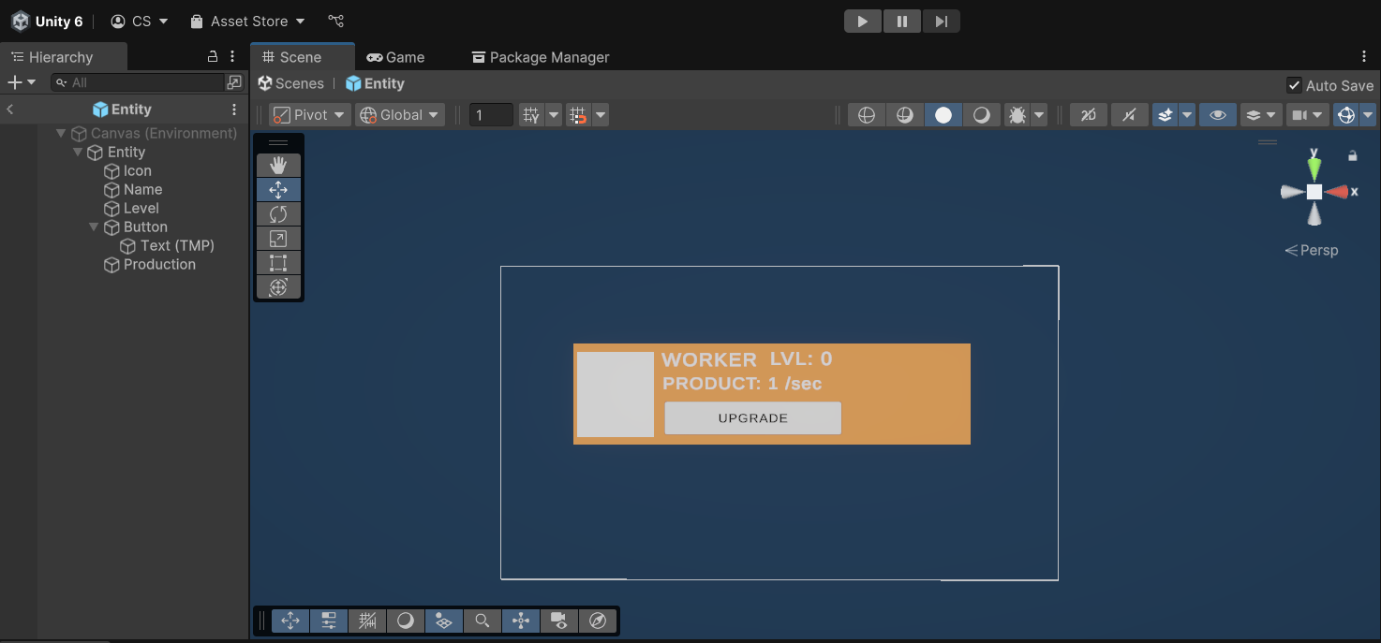Toggle the debug draw mode bug icon
The height and width of the screenshot is (643, 1381).
point(1017,115)
